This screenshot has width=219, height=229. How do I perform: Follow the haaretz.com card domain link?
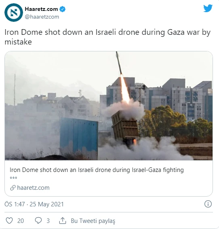point(33,188)
